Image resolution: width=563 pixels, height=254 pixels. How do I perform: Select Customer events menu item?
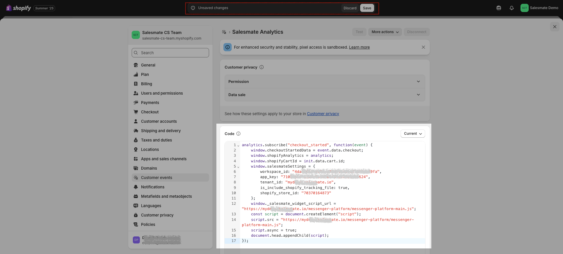(170, 178)
